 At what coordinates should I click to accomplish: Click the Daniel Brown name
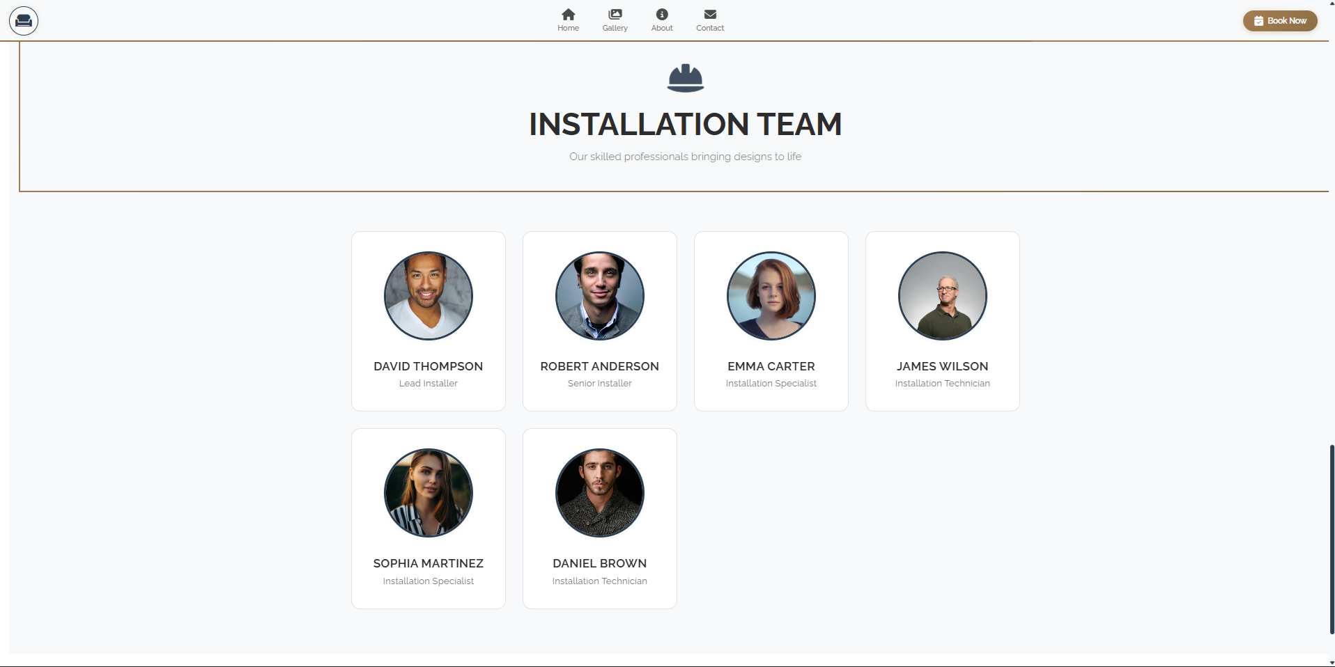[600, 563]
